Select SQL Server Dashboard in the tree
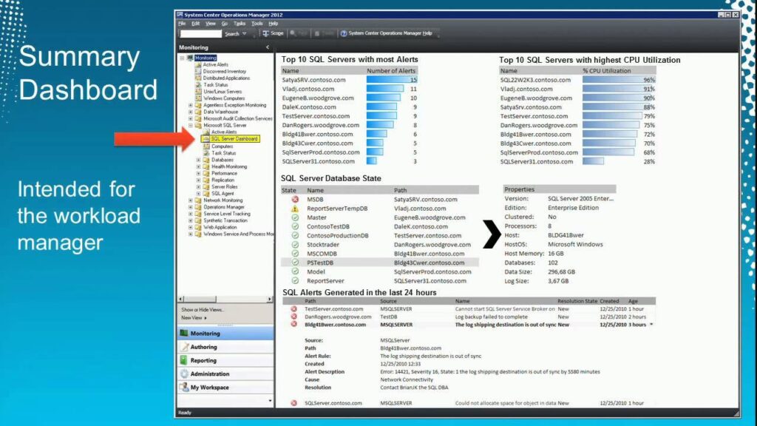The width and height of the screenshot is (757, 426). click(234, 139)
